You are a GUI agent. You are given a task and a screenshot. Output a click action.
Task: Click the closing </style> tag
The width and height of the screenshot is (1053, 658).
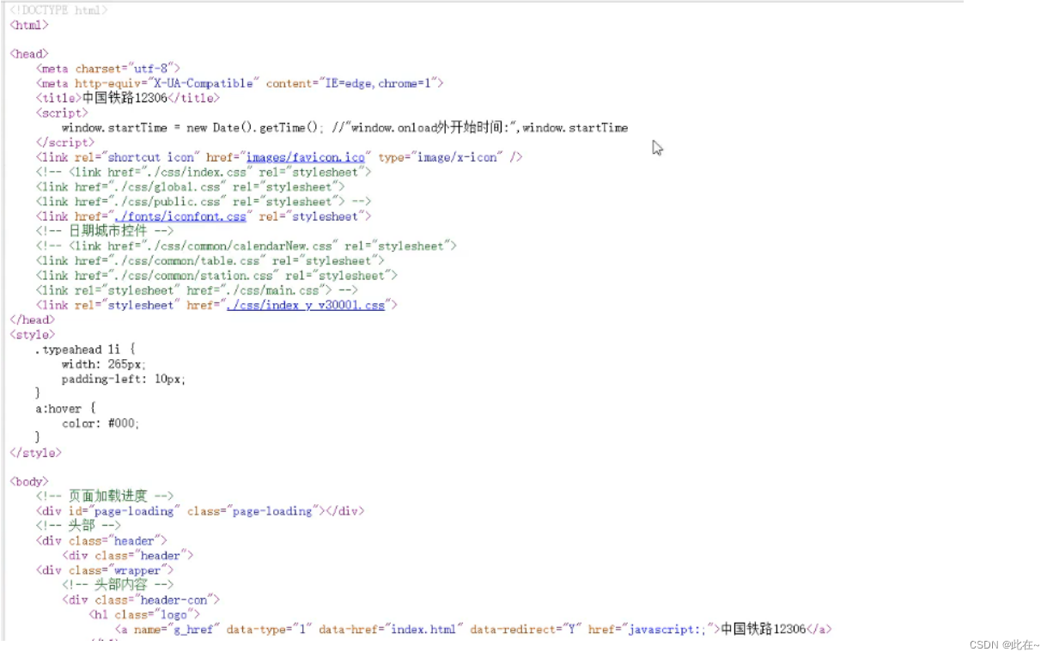(36, 453)
